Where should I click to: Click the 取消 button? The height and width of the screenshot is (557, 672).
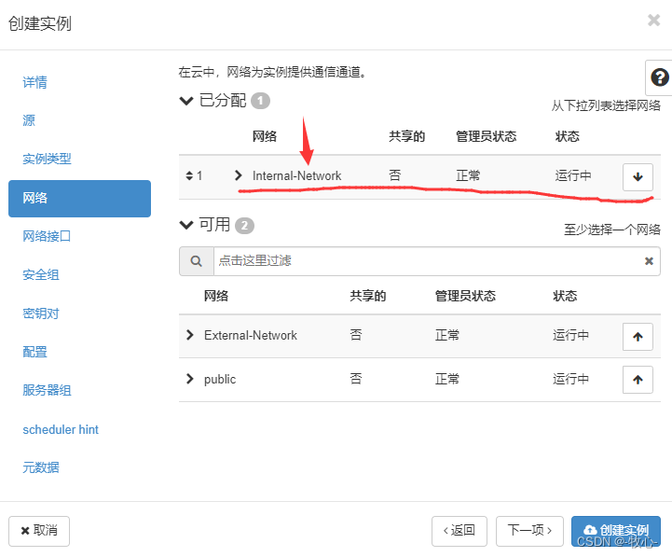click(39, 531)
